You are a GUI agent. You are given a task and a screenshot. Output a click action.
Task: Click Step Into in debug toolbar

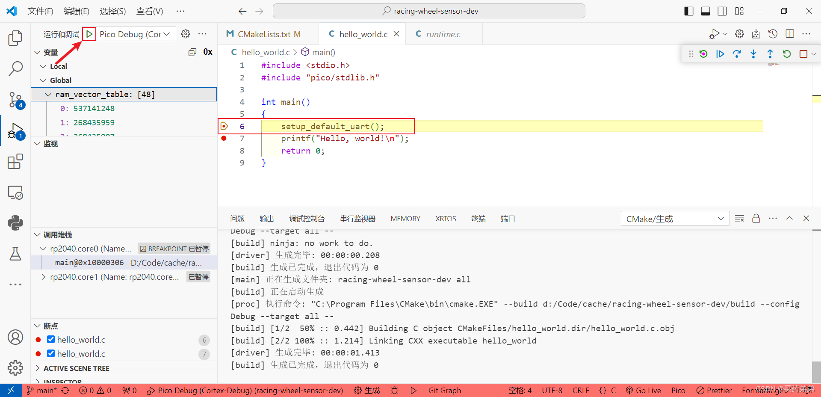753,54
